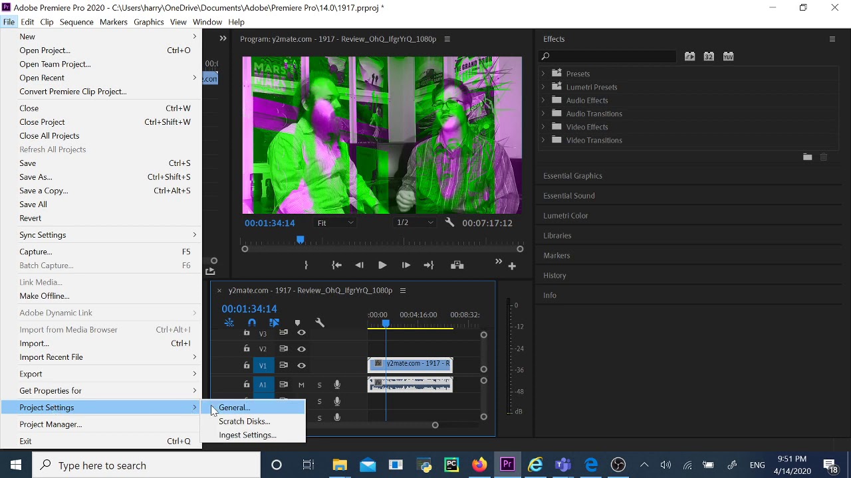Screen dimensions: 851x478
Task: Open the button editor plus icon
Action: point(512,266)
